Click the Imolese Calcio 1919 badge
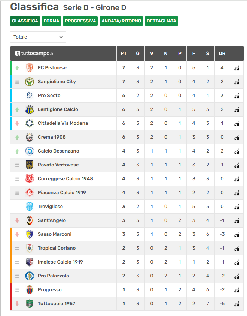 (30, 262)
